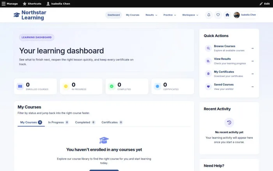The height and width of the screenshot is (171, 273).
Task: Open the Manage hamburger menu icon
Action: pyautogui.click(x=4, y=4)
